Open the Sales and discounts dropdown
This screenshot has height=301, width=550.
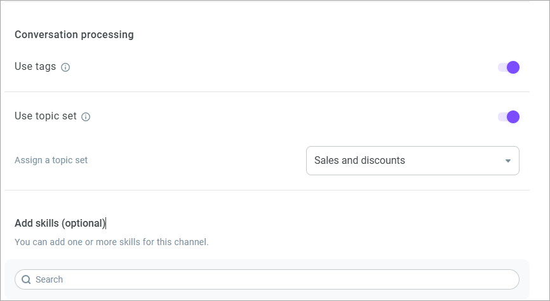(413, 161)
